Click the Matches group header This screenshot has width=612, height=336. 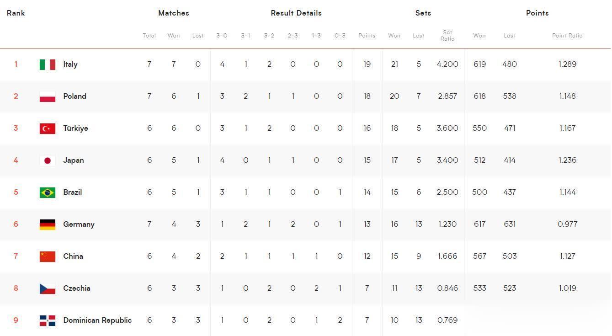click(174, 13)
